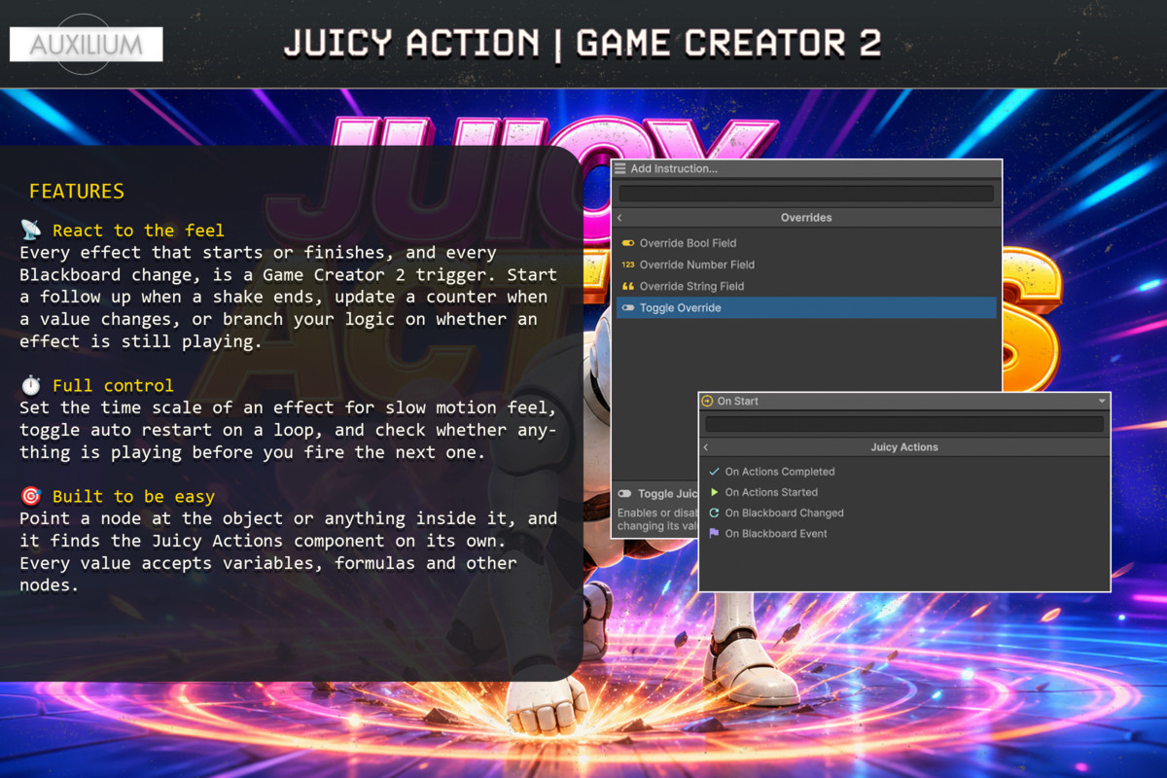This screenshot has height=778, width=1167.
Task: Click the Juicy Action | Game Creator 2 title
Action: click(x=583, y=44)
